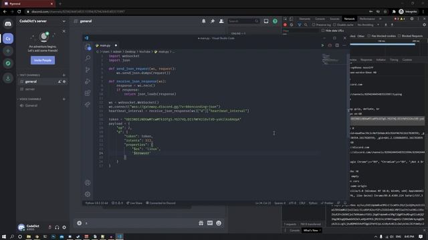Open the Discord inbox icon
This screenshot has height=240, width=428.
tap(266, 21)
